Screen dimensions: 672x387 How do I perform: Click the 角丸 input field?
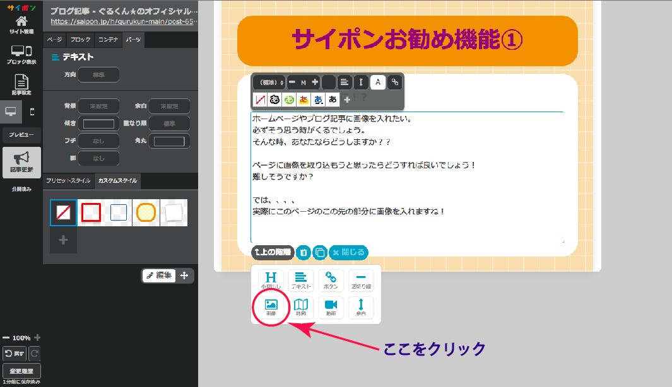coord(169,141)
